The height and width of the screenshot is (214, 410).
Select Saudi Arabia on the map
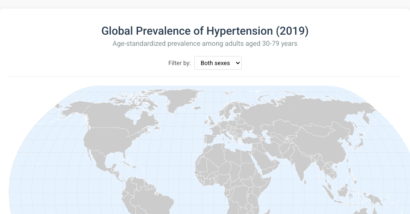[x=264, y=163]
